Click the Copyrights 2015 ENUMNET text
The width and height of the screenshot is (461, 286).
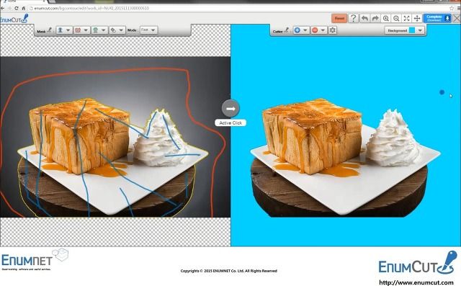coord(229,271)
